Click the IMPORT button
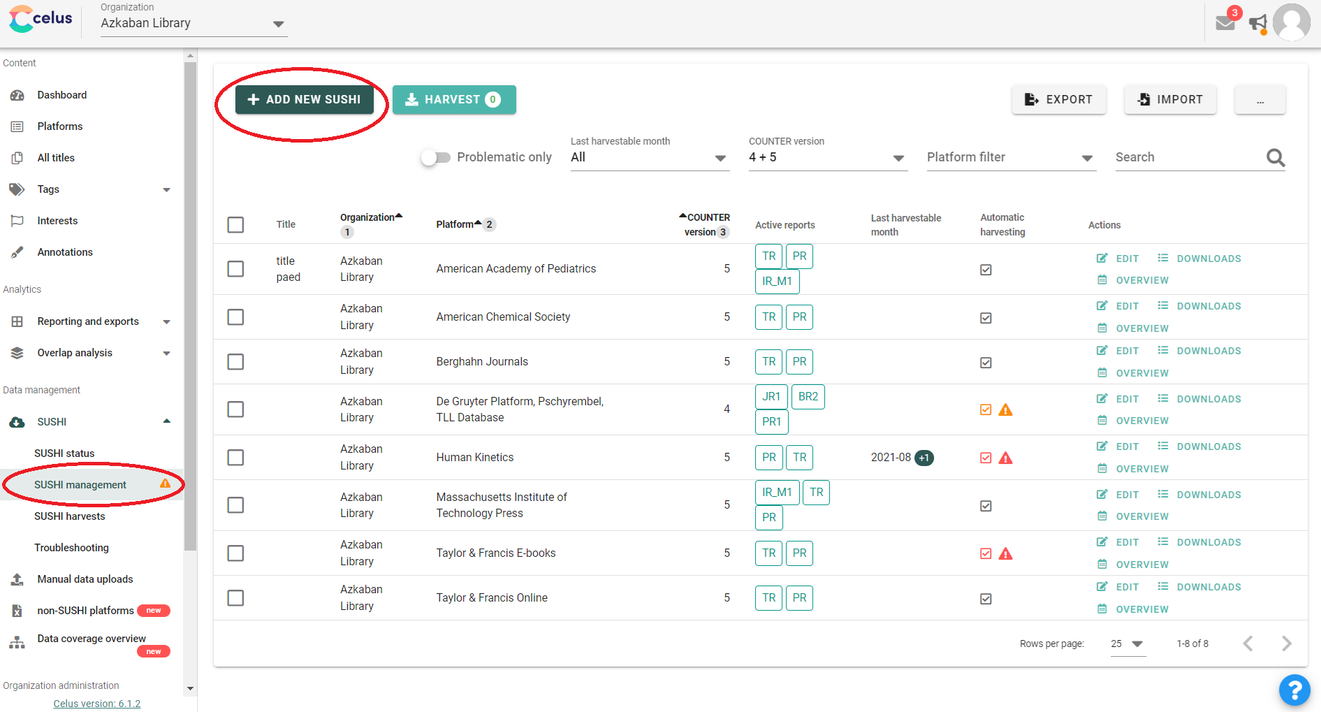 point(1170,100)
